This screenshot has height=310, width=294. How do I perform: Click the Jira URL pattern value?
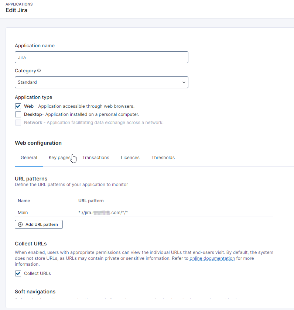[x=103, y=213]
